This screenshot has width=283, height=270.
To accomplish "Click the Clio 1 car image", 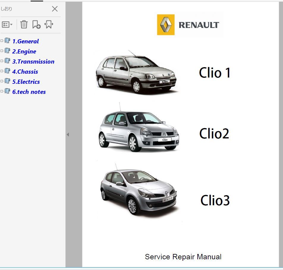I will point(136,72).
